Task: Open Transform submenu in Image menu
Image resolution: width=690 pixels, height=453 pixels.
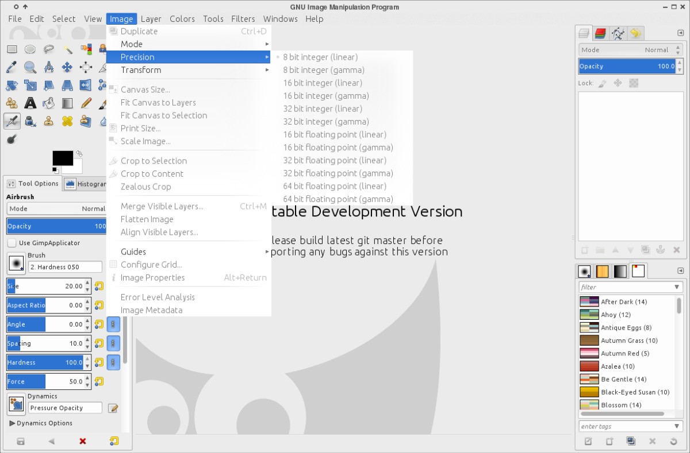Action: (x=189, y=70)
